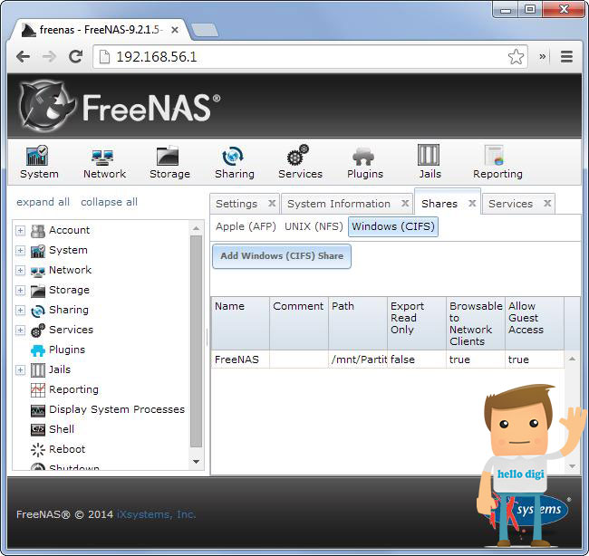Click the Account icon in the tree

pos(37,231)
